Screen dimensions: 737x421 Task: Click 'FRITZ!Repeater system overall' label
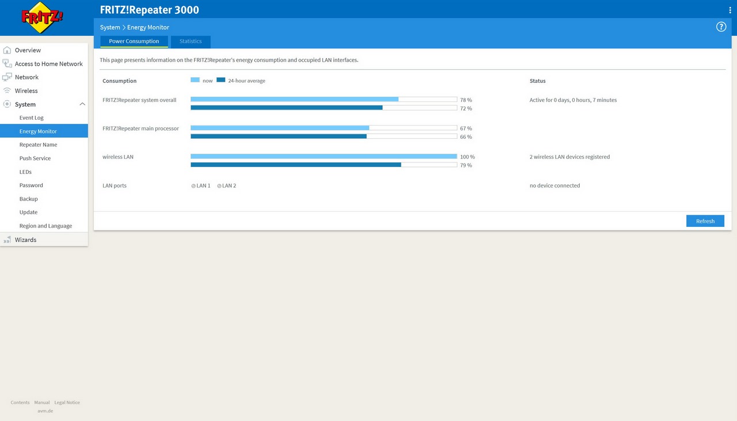click(x=139, y=100)
